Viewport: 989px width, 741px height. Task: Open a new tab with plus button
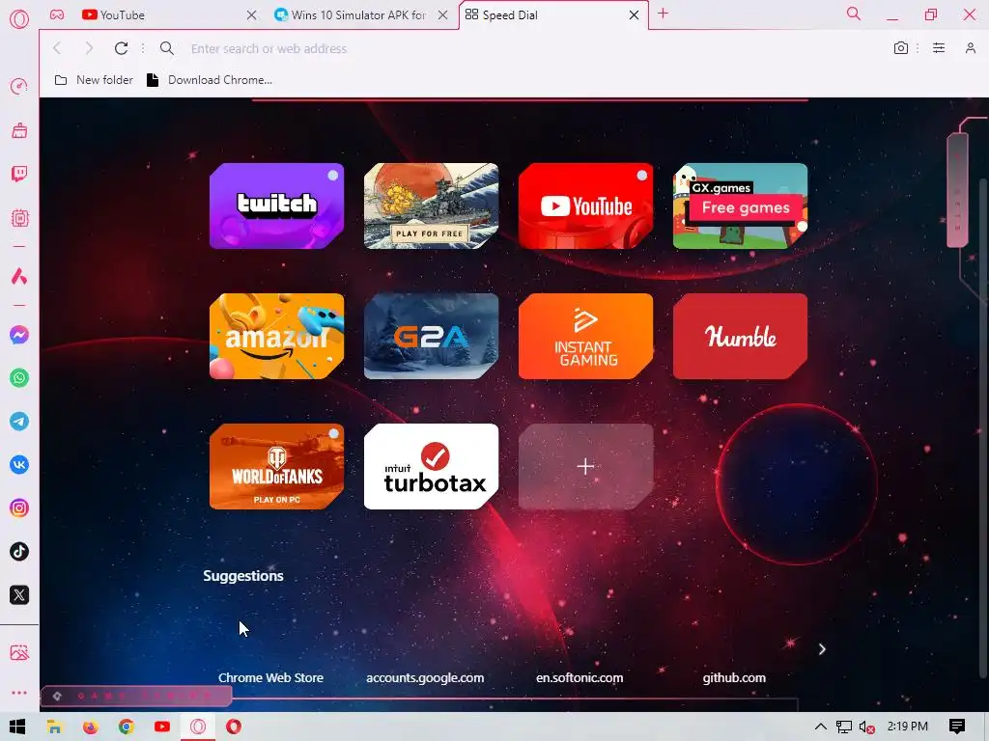(663, 14)
